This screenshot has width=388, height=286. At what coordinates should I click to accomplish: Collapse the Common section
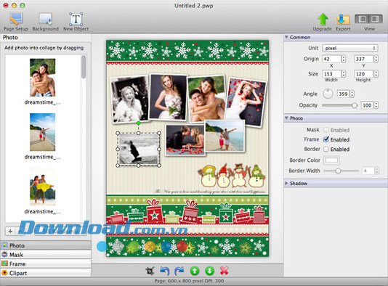(x=286, y=37)
